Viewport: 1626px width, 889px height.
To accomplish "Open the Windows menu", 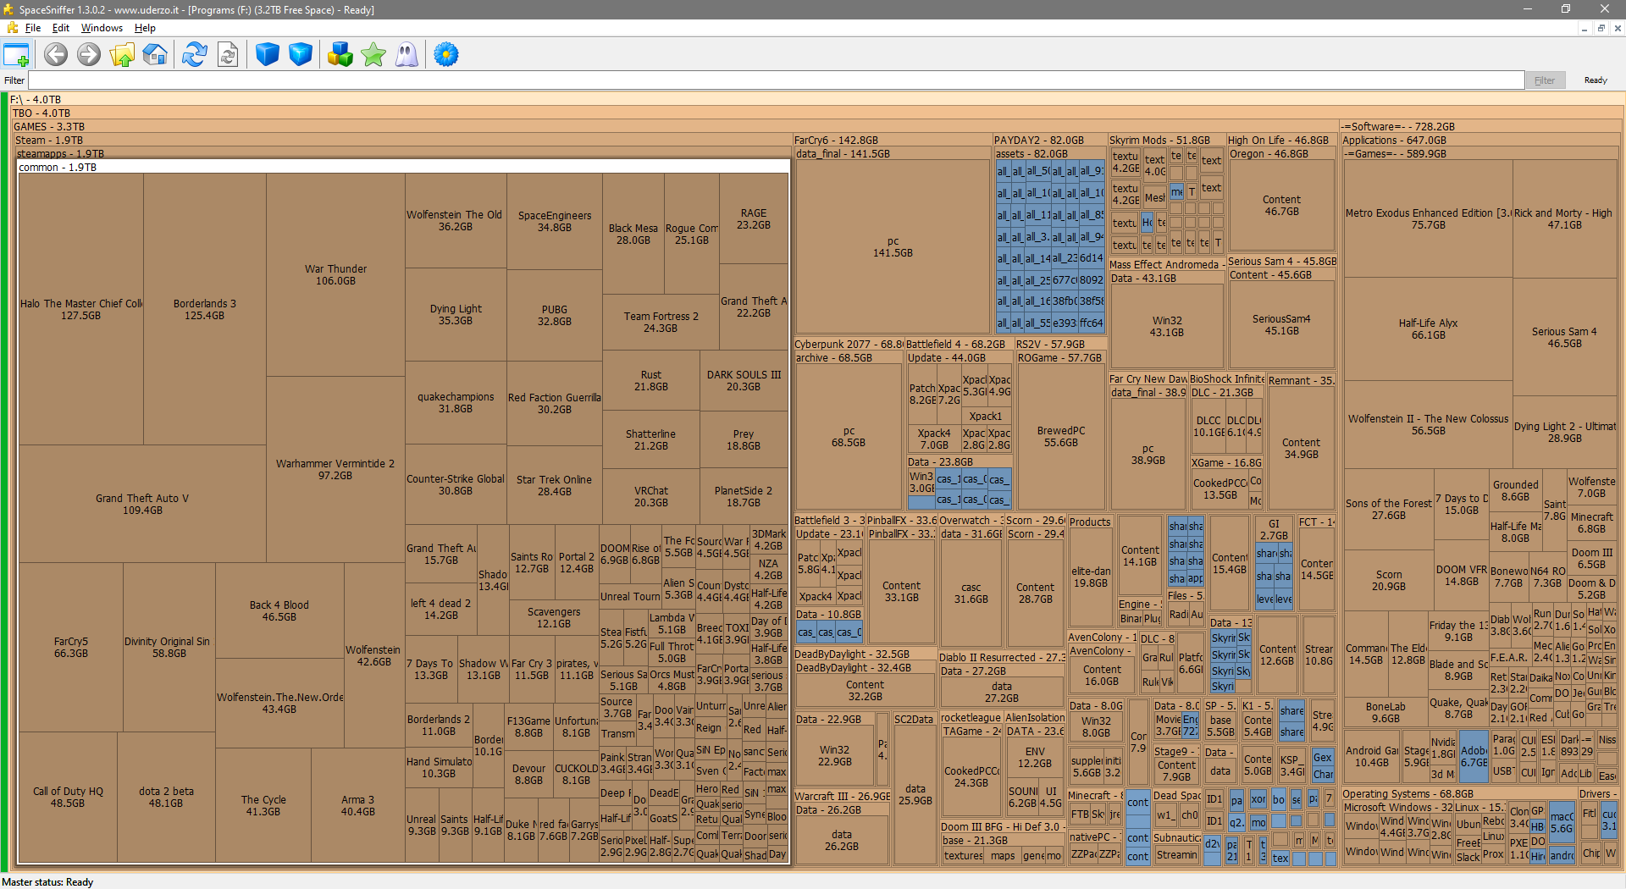I will pyautogui.click(x=102, y=28).
